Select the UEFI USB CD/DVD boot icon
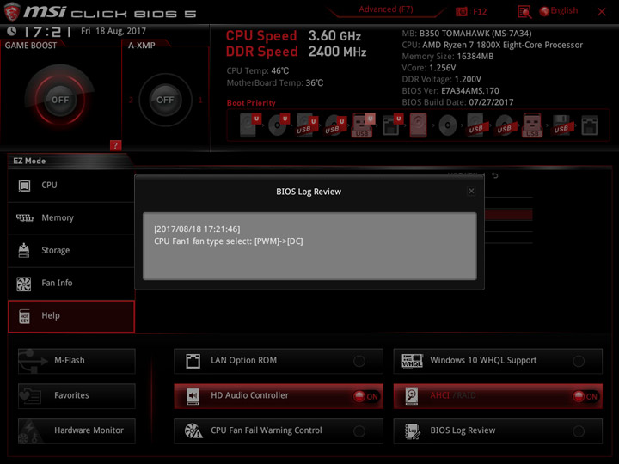 pyautogui.click(x=335, y=125)
